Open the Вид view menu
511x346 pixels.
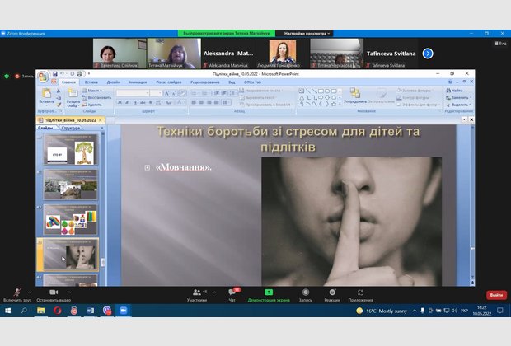point(232,82)
